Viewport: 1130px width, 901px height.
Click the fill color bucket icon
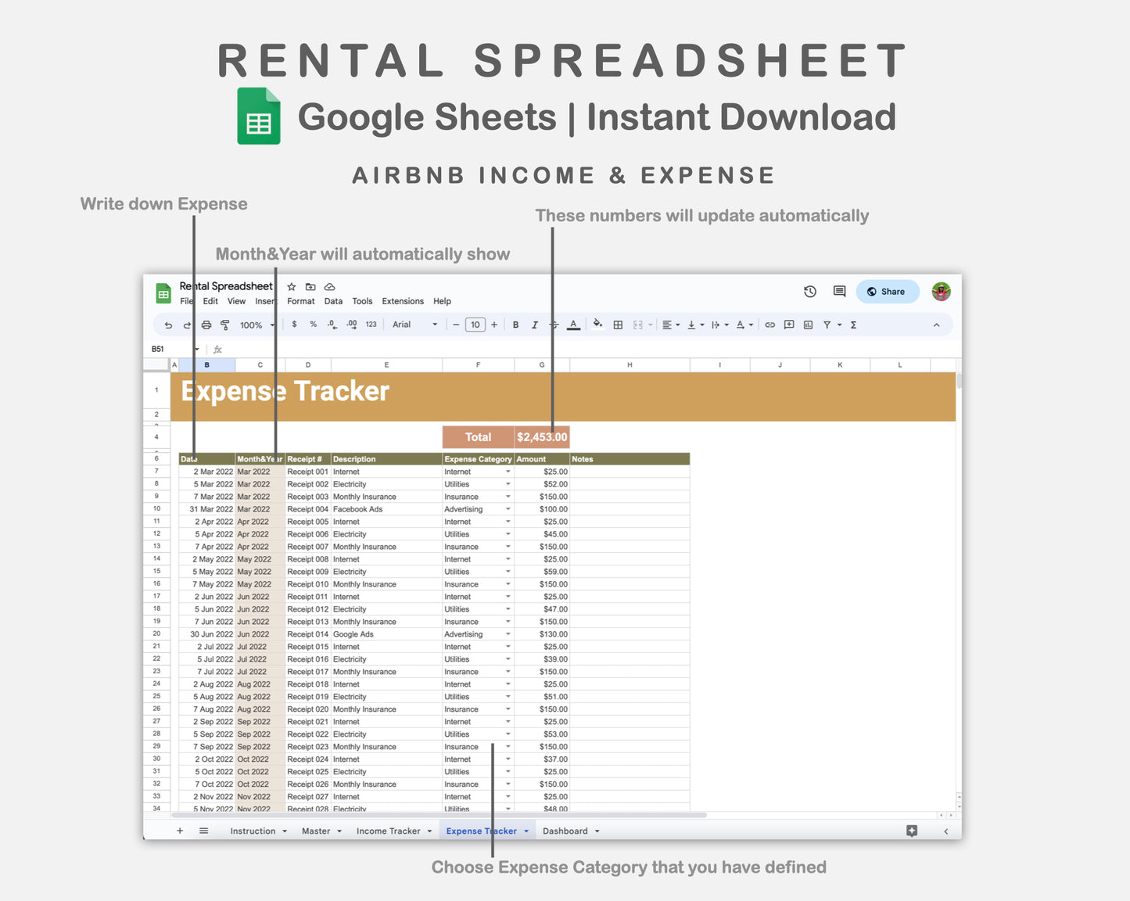597,324
